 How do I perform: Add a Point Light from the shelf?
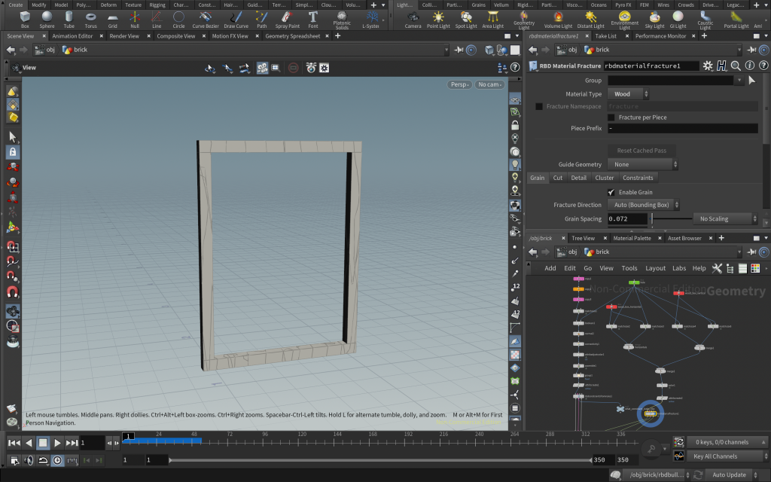(438, 20)
